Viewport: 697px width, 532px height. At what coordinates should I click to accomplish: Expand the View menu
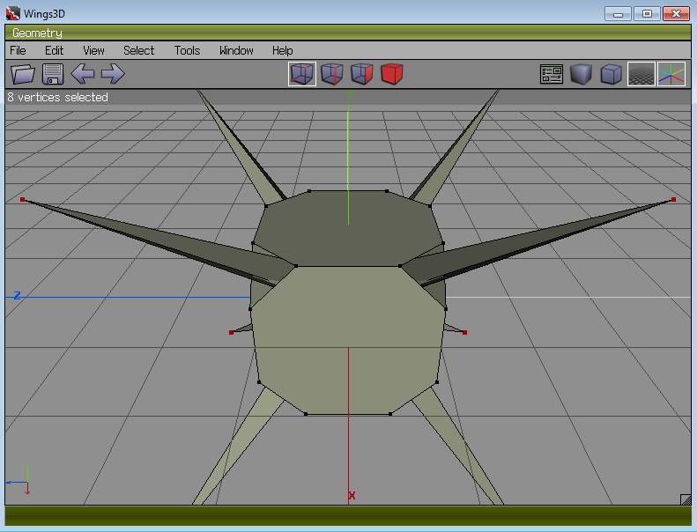tap(93, 50)
